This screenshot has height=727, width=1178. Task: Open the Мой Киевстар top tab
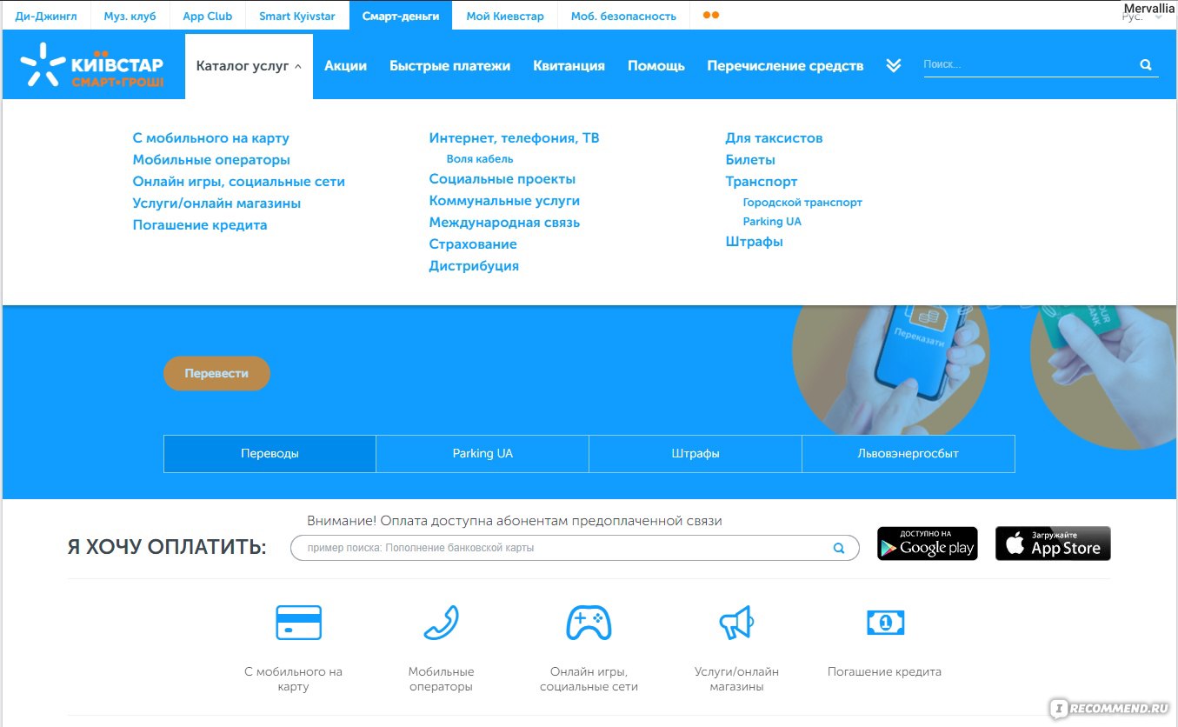click(505, 16)
